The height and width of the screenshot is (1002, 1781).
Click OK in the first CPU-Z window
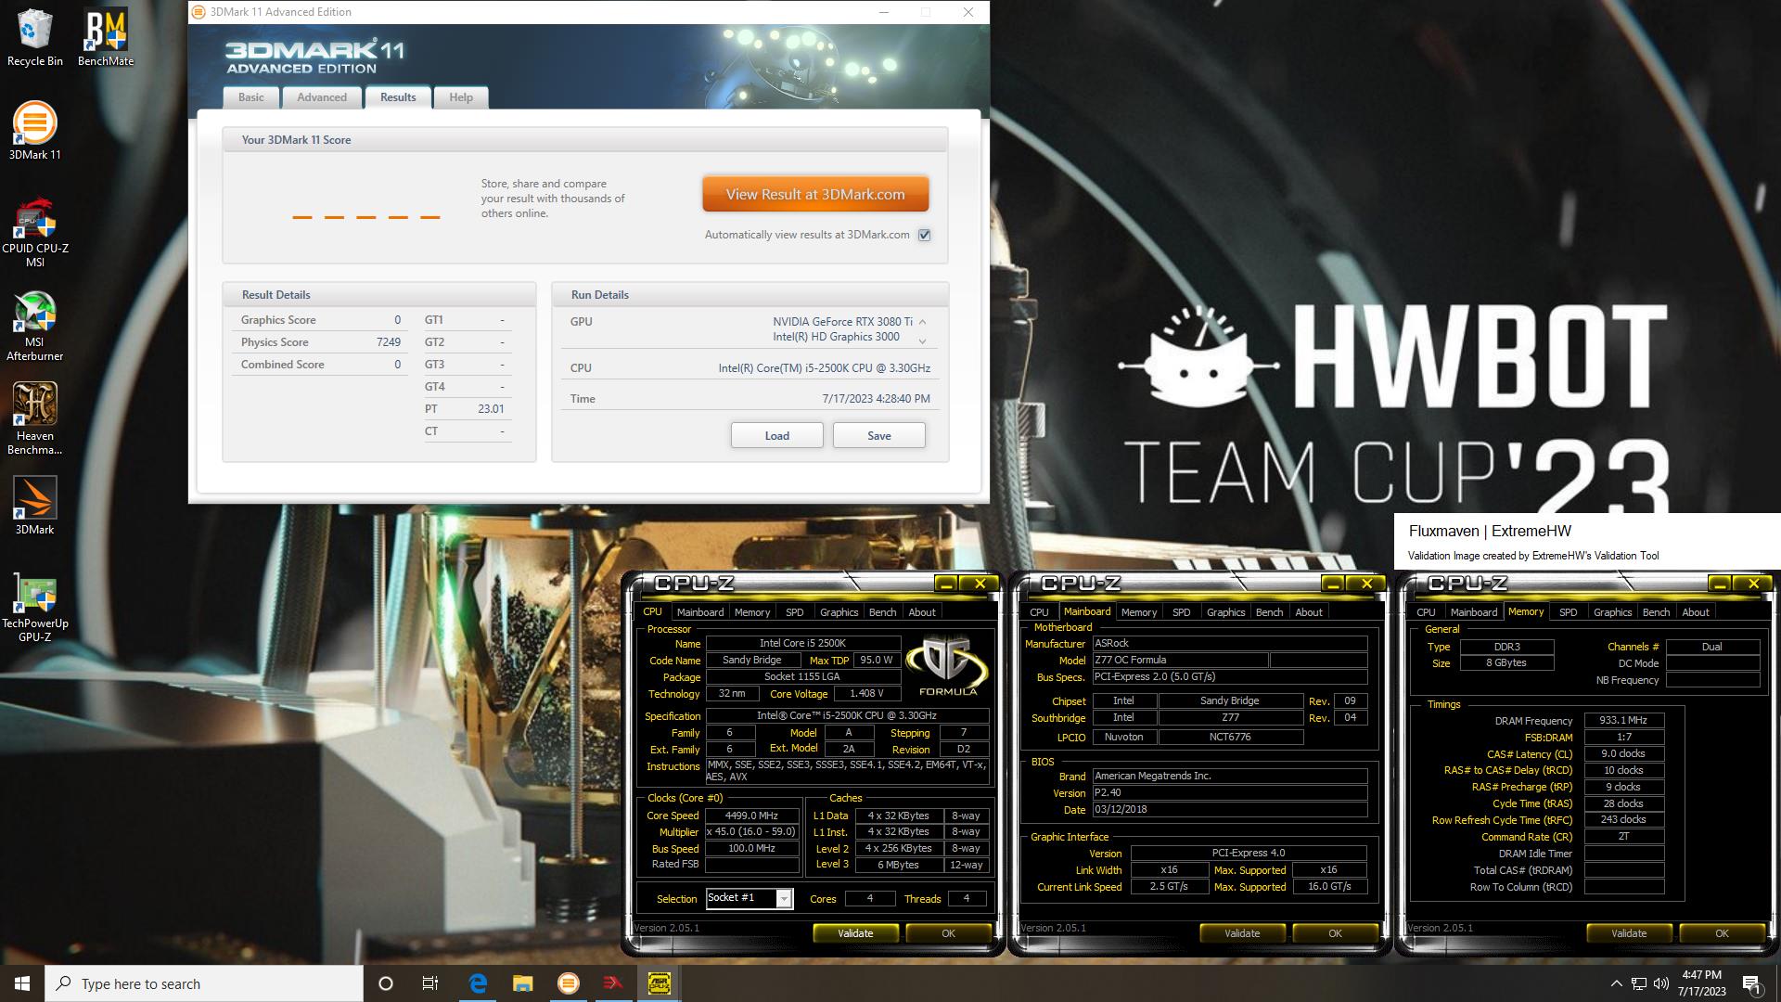[948, 933]
